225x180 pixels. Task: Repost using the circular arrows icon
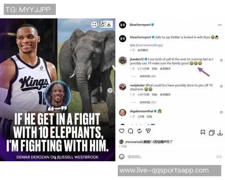[139, 131]
